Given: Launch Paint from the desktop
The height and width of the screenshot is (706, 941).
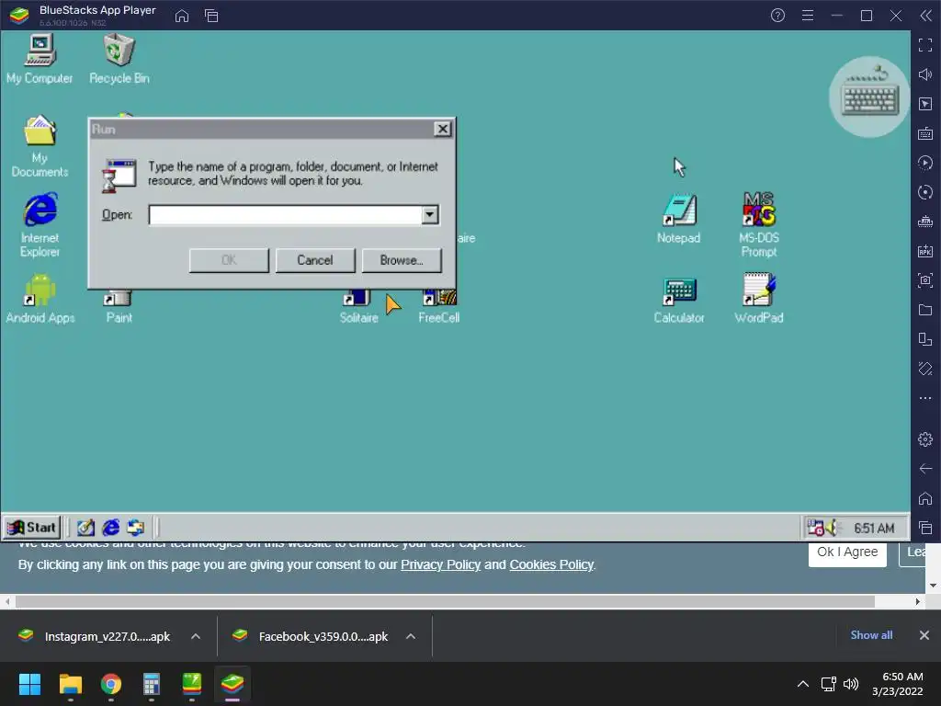Looking at the screenshot, I should (119, 307).
